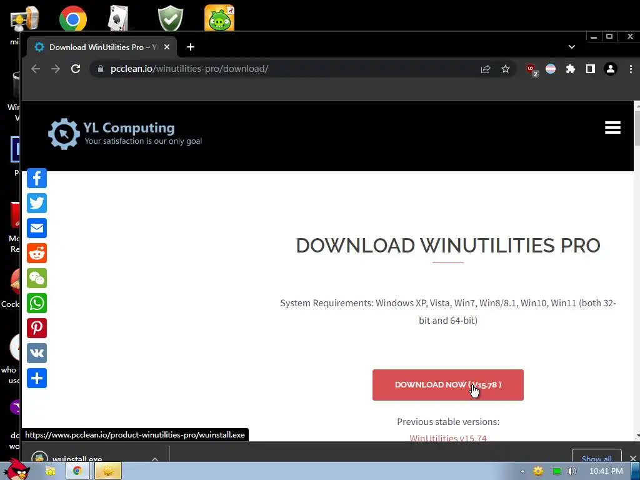The image size is (640, 480).
Task: Go back to the previous page
Action: click(x=36, y=69)
